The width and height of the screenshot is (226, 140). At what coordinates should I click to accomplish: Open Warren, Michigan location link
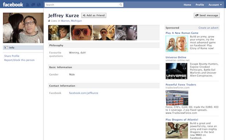click(x=71, y=21)
